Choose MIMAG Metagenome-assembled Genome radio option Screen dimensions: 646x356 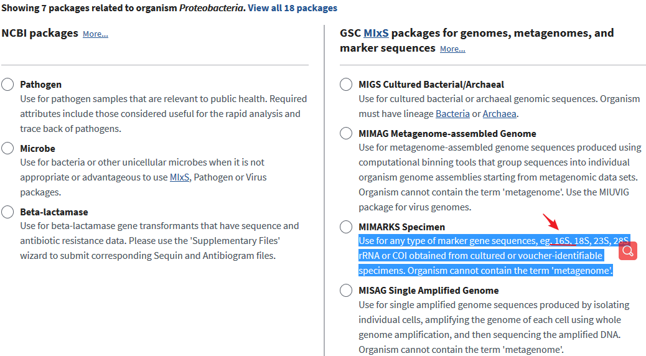point(346,133)
